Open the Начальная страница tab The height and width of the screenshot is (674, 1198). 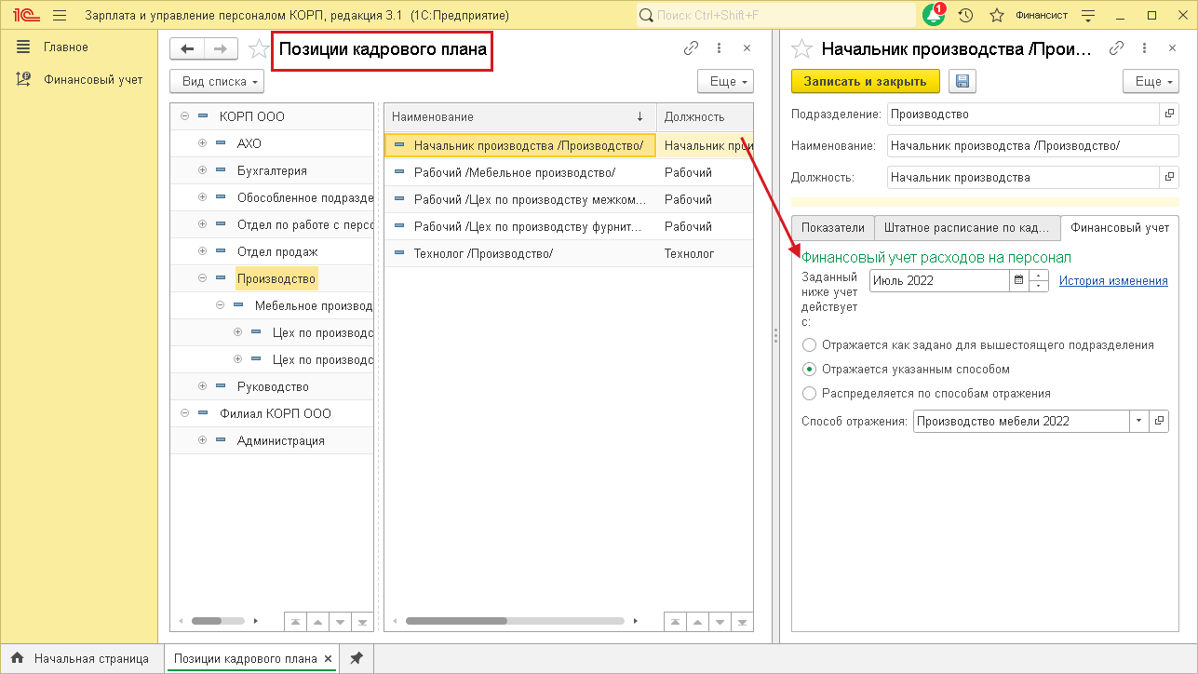coord(81,658)
